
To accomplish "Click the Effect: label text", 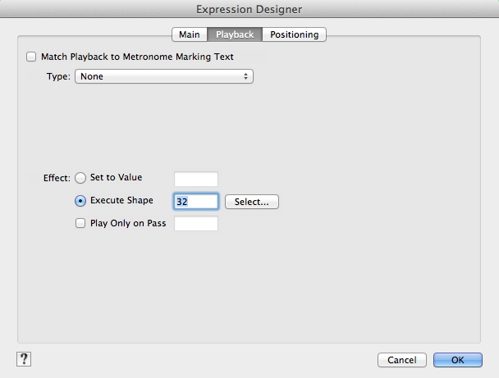I will [x=57, y=178].
